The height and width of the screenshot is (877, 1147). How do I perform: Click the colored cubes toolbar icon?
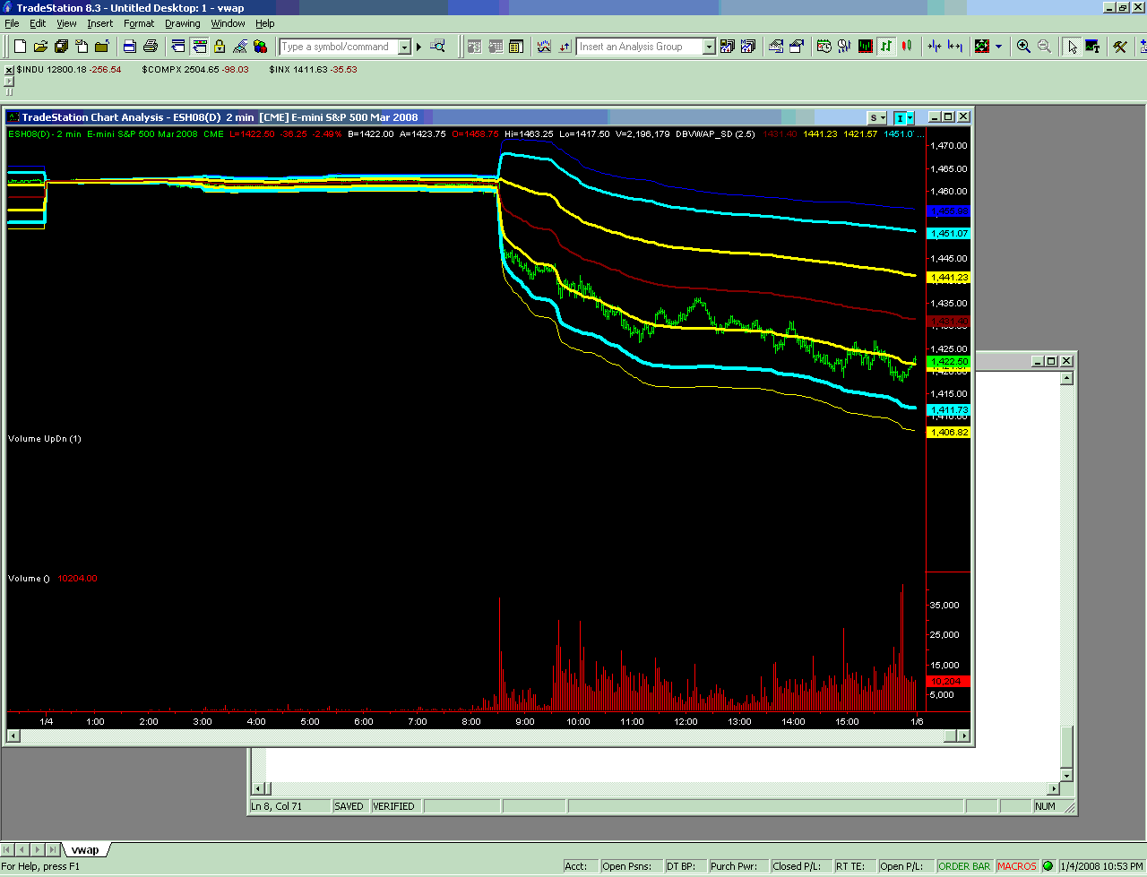[x=260, y=47]
